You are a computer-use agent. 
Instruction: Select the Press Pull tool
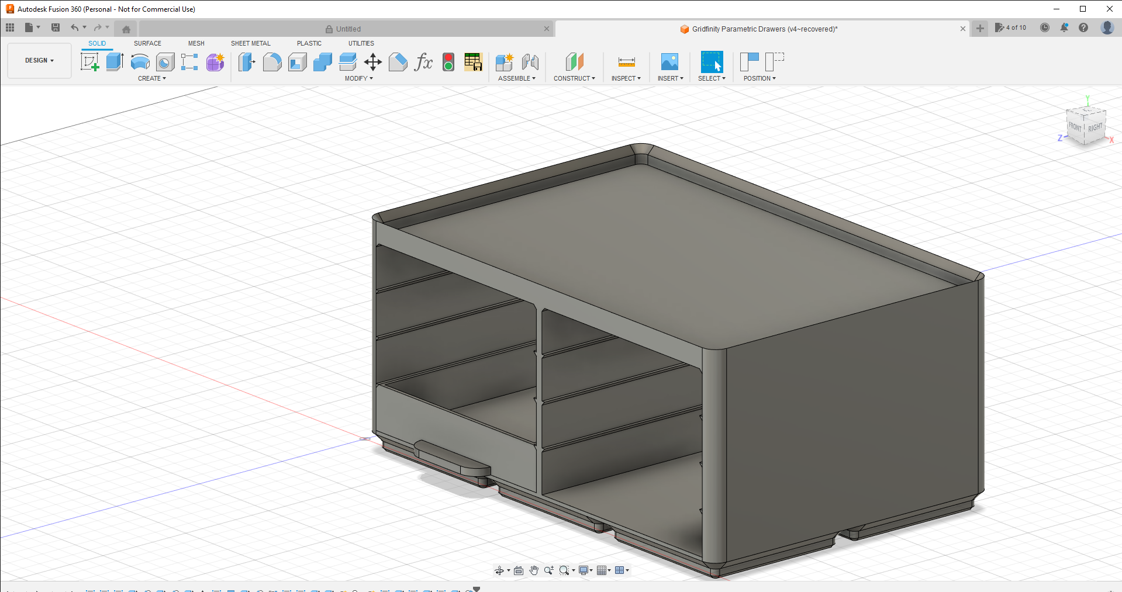click(x=246, y=62)
